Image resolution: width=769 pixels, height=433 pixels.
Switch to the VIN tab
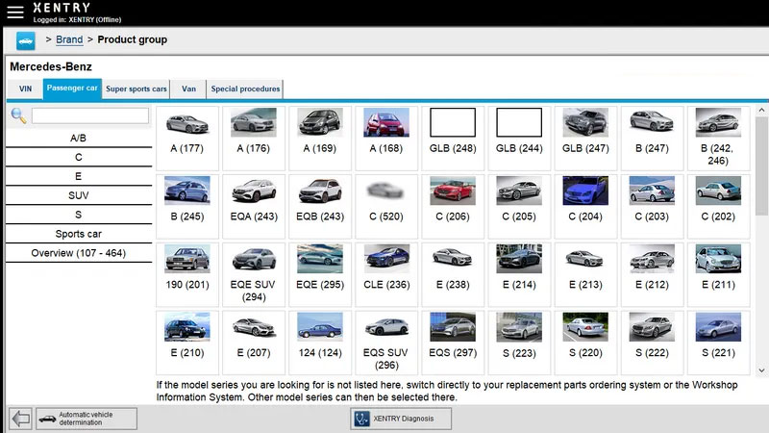tap(25, 89)
